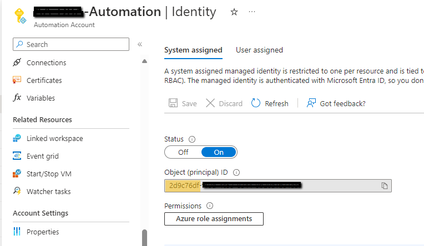Show the Permissions info icon
Viewport: 424px width, 246px height.
pyautogui.click(x=210, y=206)
